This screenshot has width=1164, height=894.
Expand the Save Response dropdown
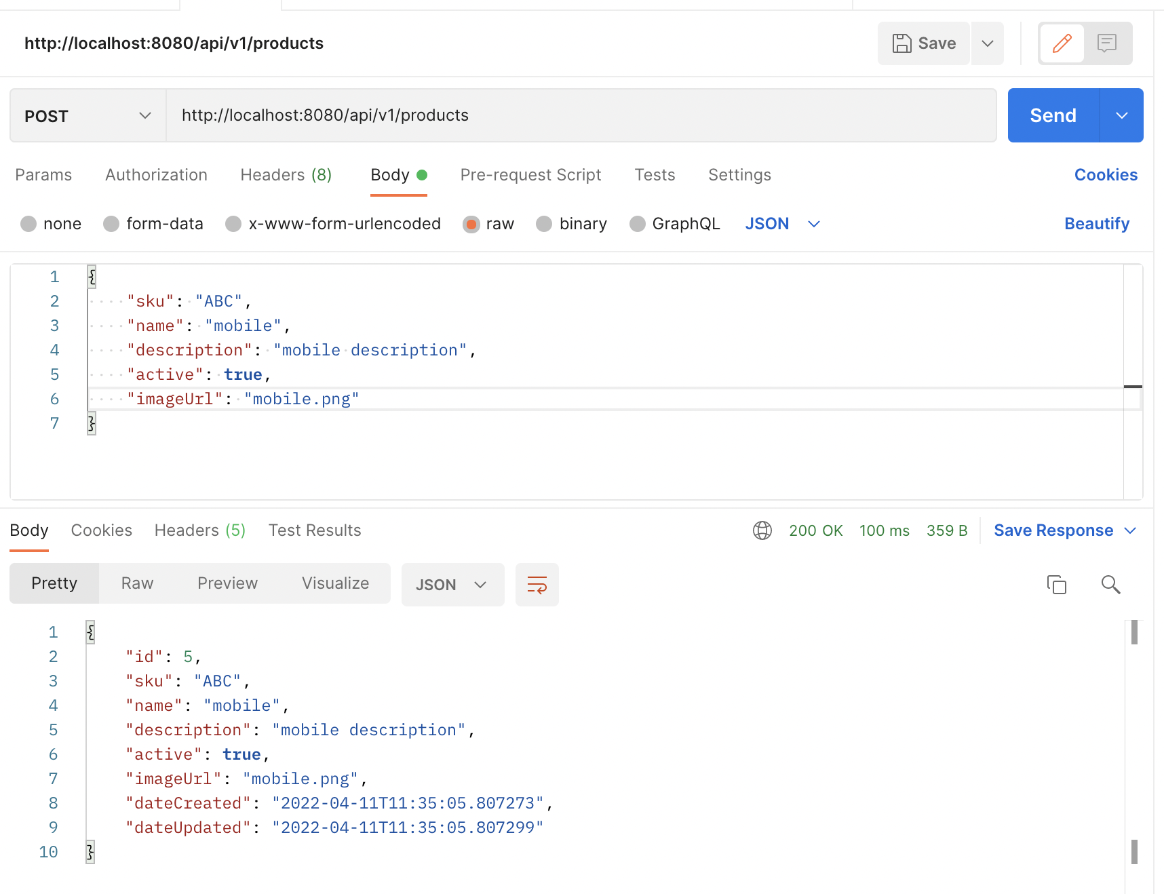1130,530
